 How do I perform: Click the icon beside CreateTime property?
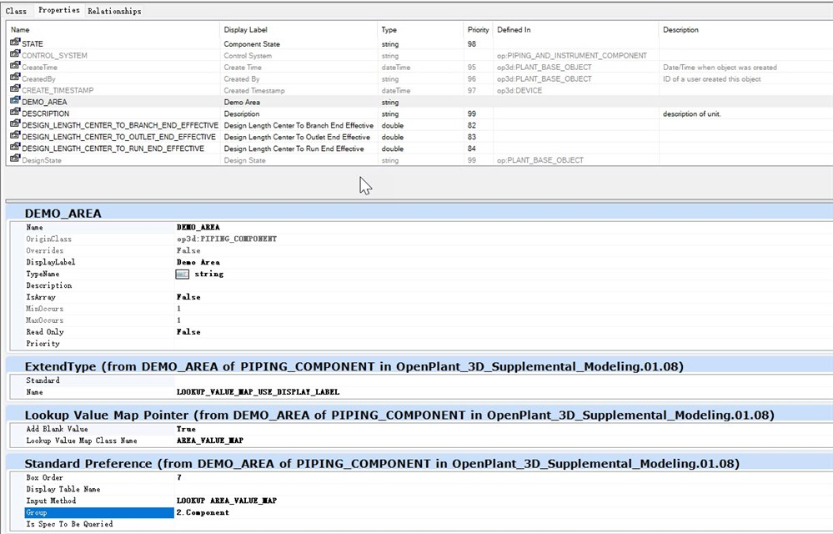coord(15,67)
